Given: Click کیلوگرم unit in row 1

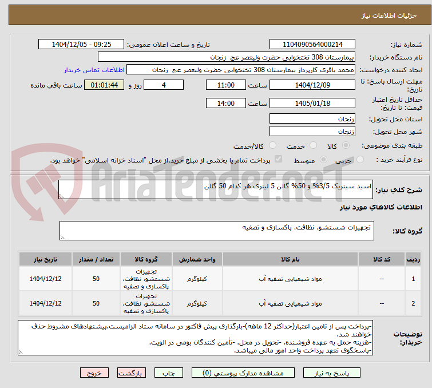Looking at the screenshot, I should coord(197,279).
